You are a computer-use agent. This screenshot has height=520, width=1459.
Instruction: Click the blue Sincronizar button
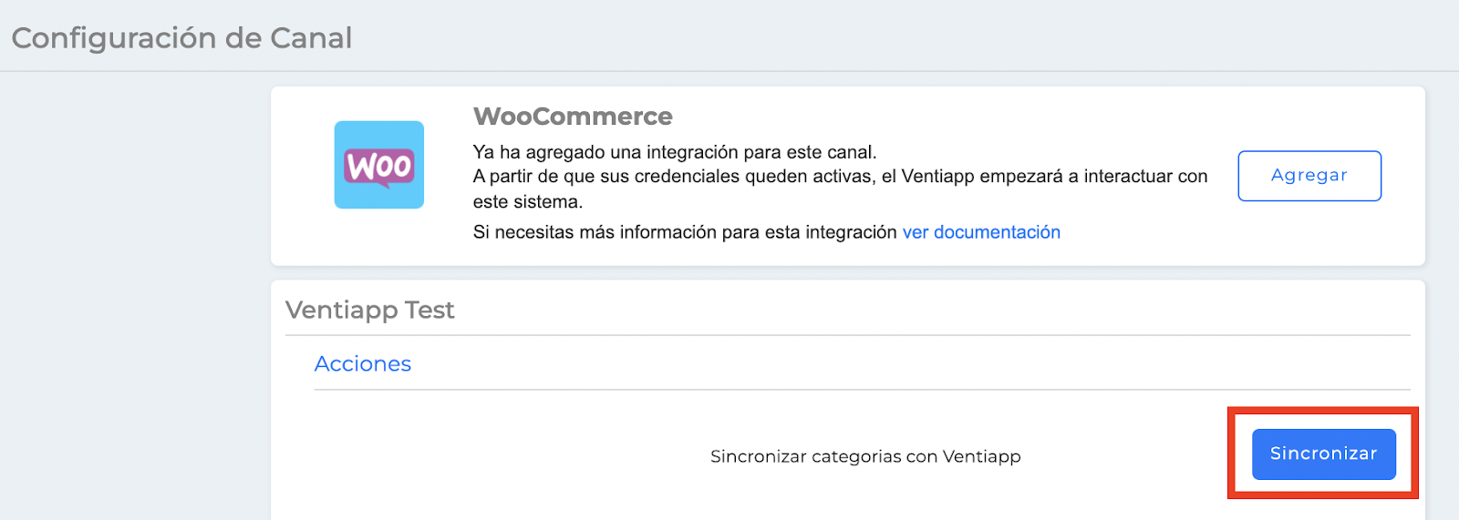(1323, 454)
